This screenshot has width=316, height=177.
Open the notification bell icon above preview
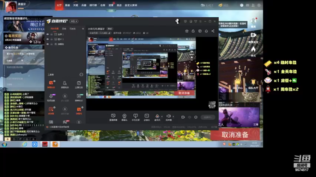(x=206, y=31)
